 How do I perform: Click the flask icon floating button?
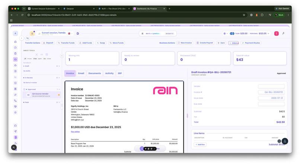pyautogui.click(x=285, y=141)
